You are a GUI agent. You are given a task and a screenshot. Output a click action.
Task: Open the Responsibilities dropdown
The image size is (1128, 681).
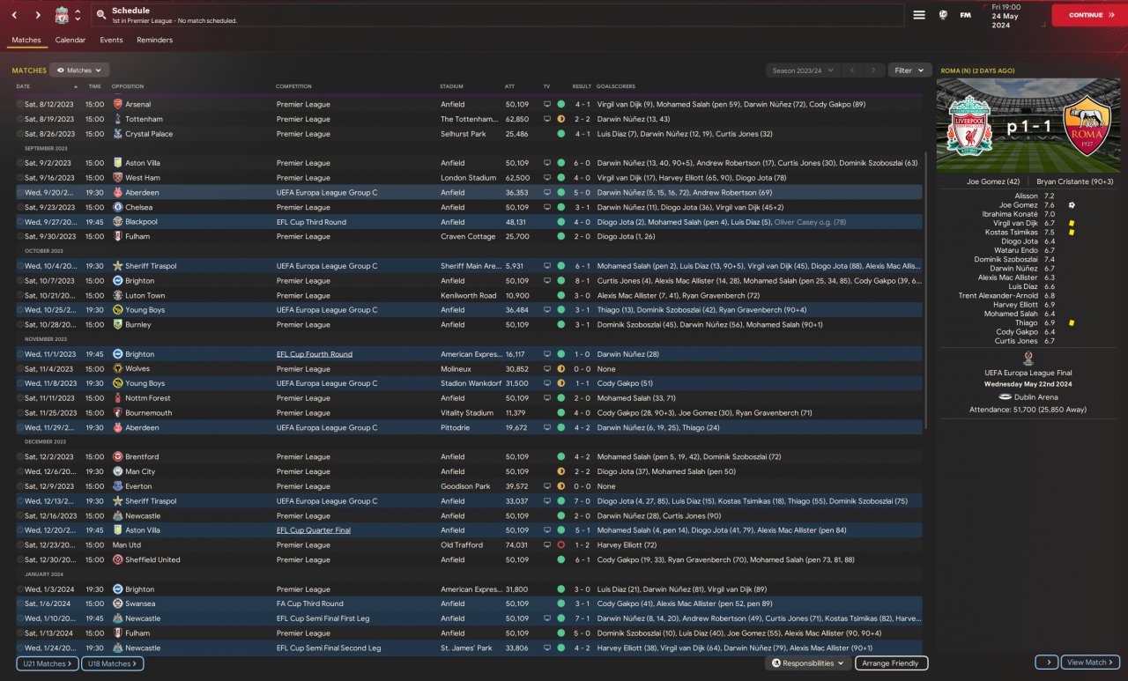point(808,663)
